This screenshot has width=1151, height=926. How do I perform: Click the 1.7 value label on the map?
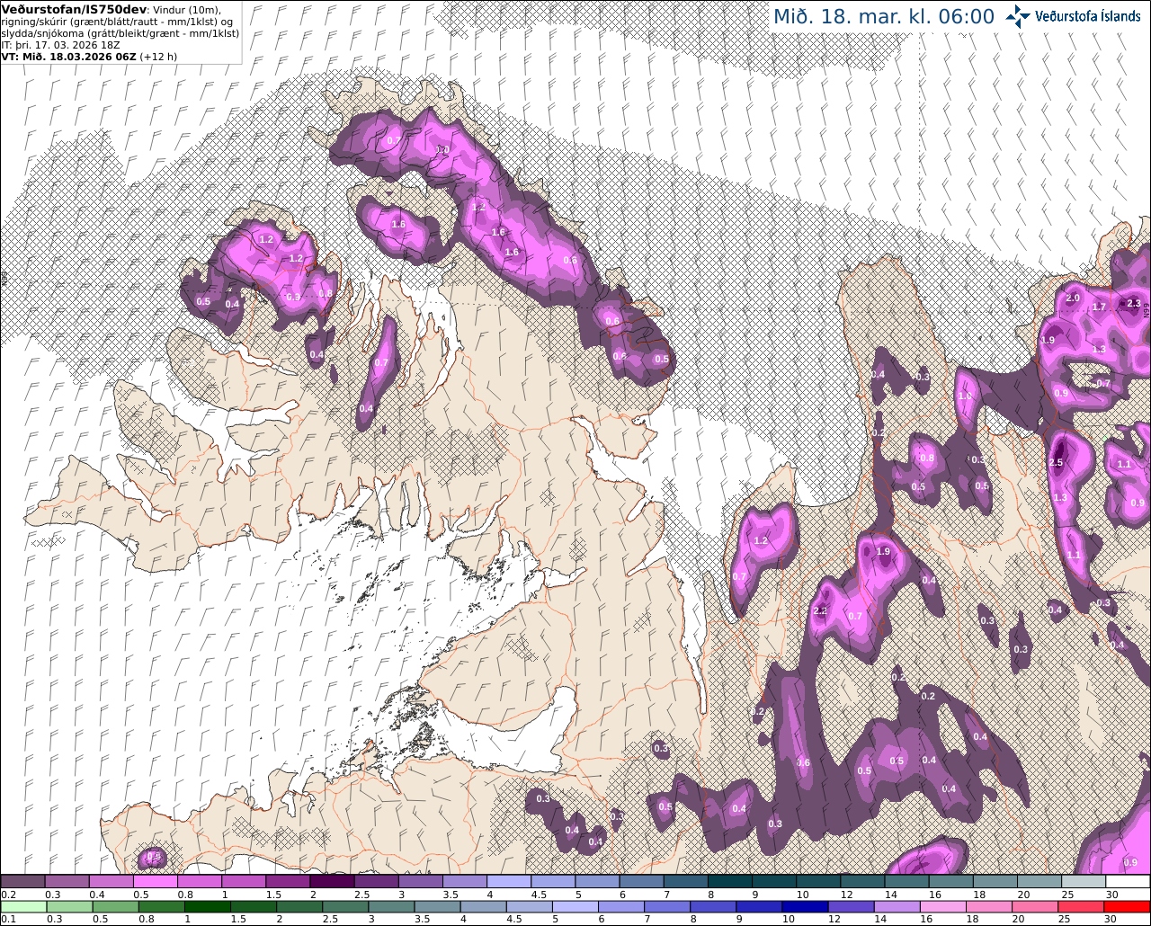pyautogui.click(x=1099, y=307)
